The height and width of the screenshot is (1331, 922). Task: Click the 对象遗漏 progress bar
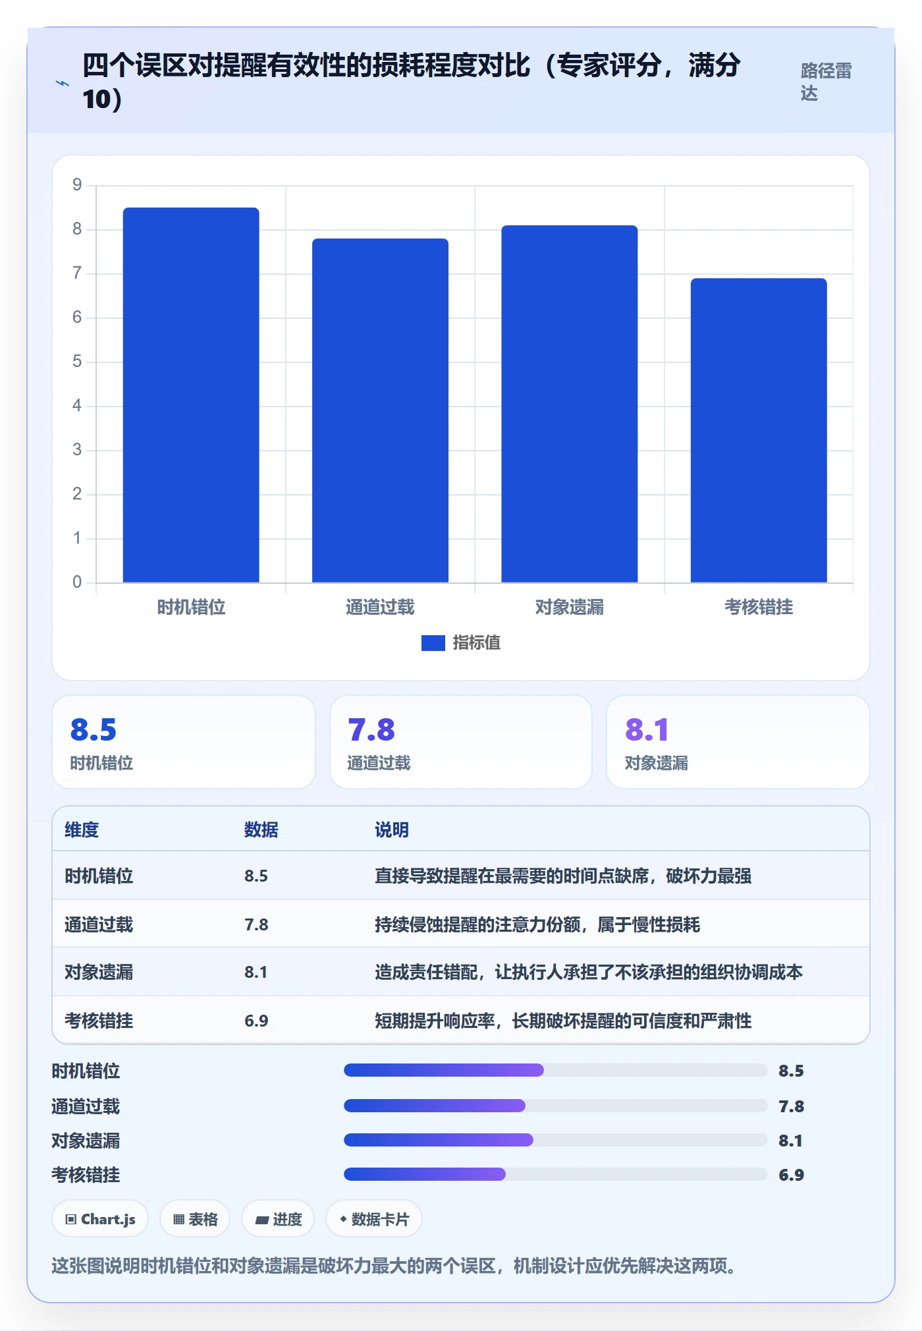click(556, 1140)
